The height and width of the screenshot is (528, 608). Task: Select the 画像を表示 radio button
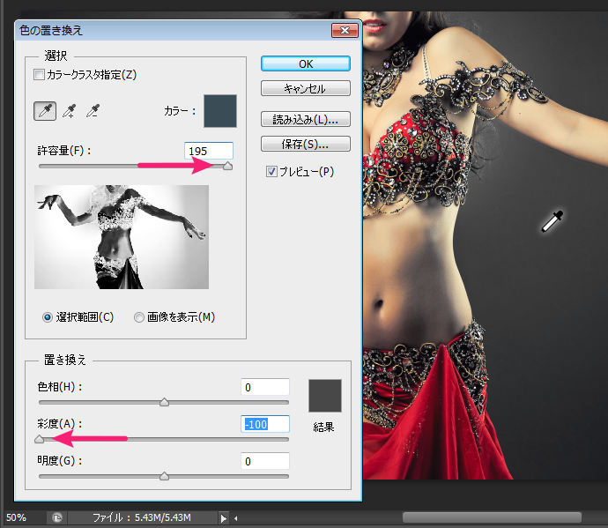pos(139,317)
